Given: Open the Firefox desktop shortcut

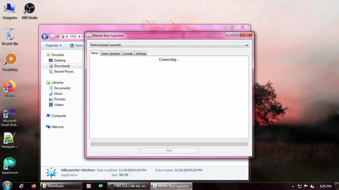Looking at the screenshot, I should (x=10, y=88).
